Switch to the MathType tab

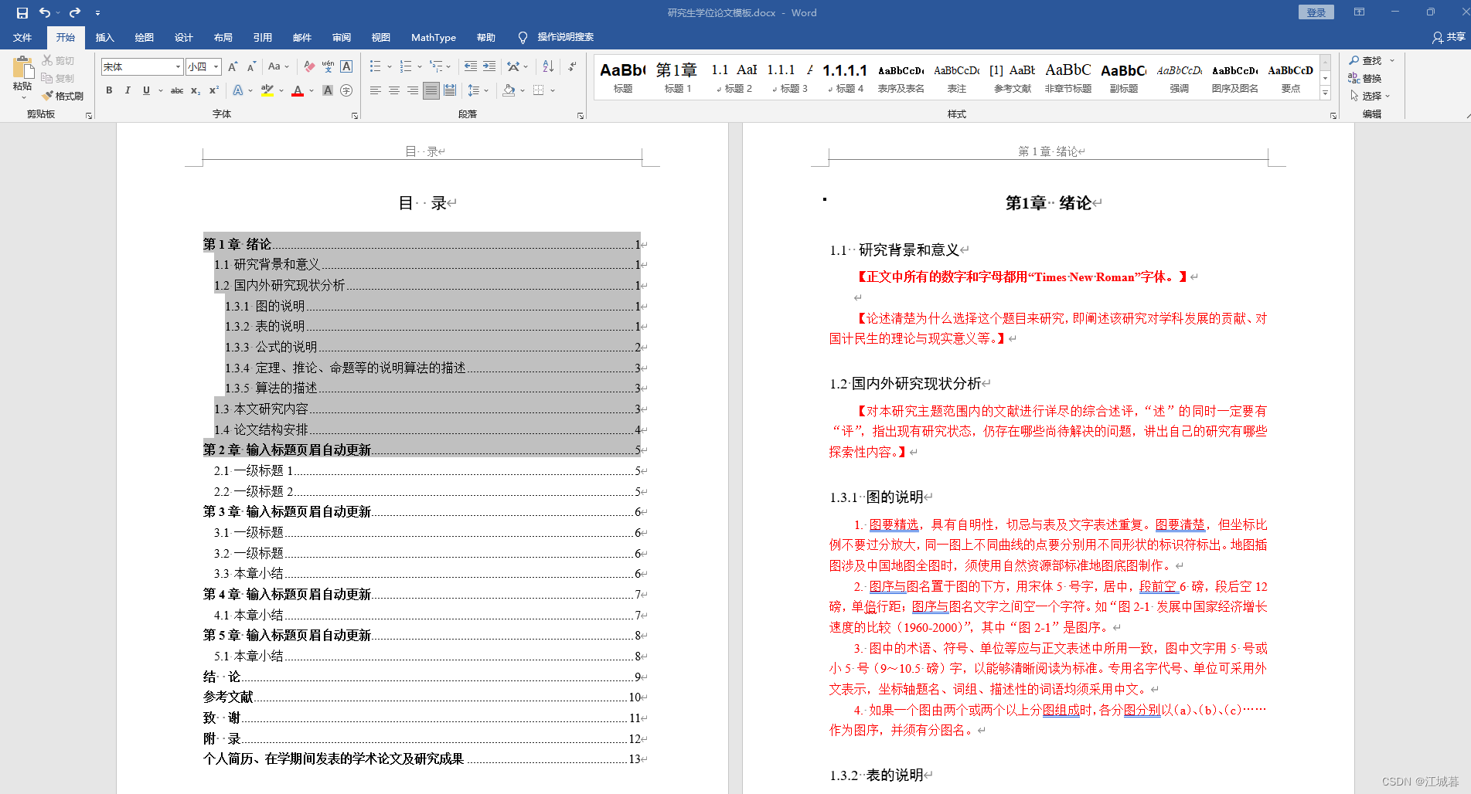tap(434, 37)
